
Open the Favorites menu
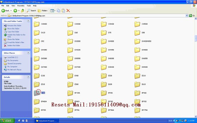tap(21, 6)
